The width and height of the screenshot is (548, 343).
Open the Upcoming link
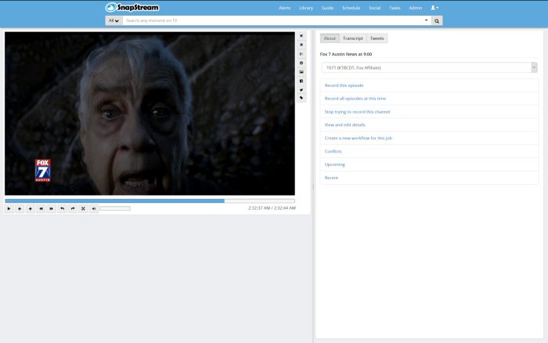334,164
